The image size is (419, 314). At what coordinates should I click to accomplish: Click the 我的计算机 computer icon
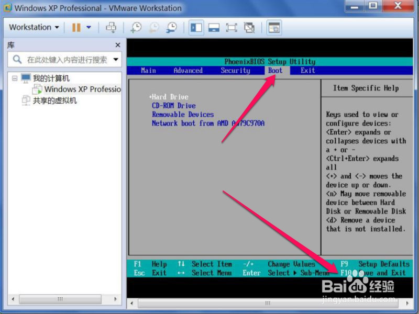(26, 78)
